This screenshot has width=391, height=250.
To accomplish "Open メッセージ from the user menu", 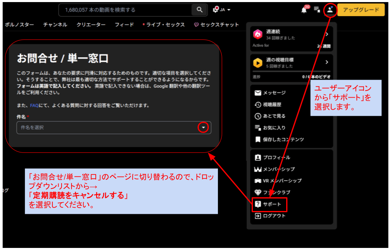I will [274, 93].
